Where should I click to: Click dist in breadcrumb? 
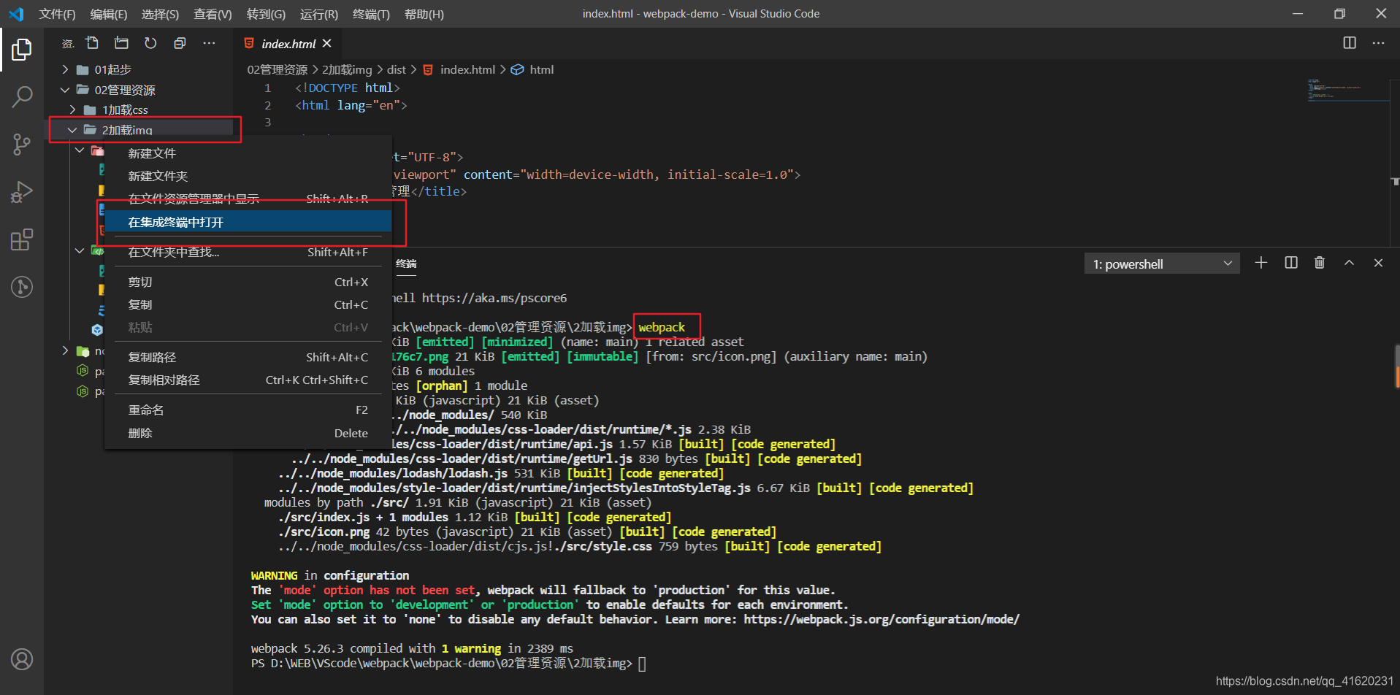pos(397,69)
